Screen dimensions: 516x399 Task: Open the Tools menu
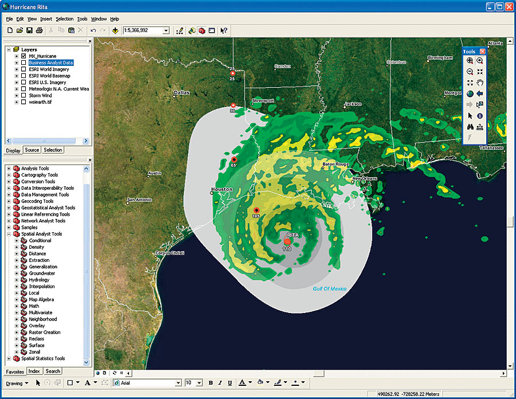pos(82,19)
